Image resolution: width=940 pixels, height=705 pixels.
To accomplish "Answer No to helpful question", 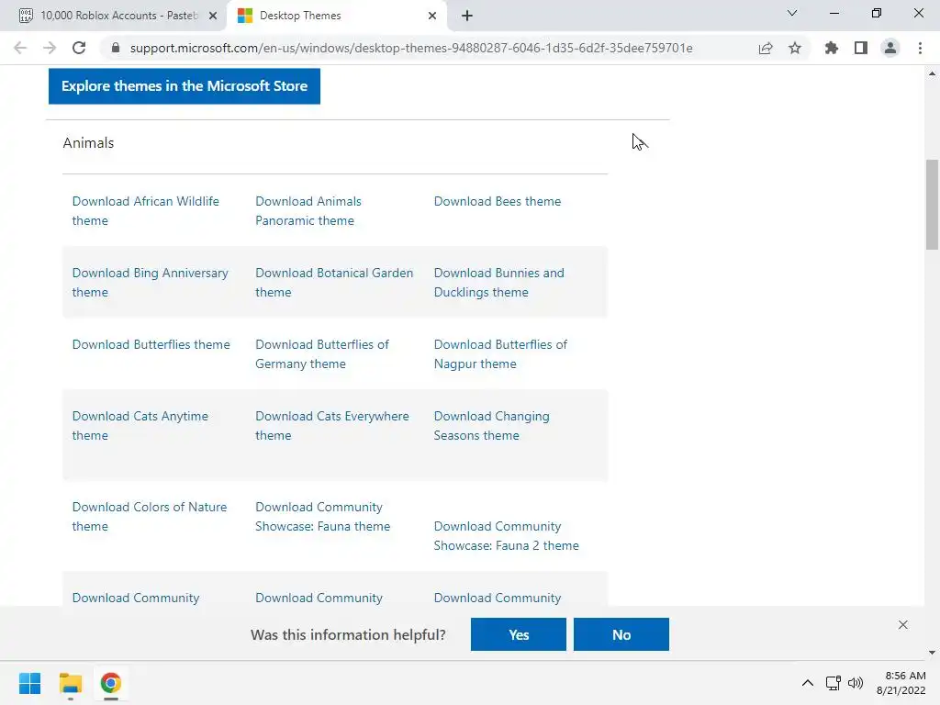I will [621, 634].
